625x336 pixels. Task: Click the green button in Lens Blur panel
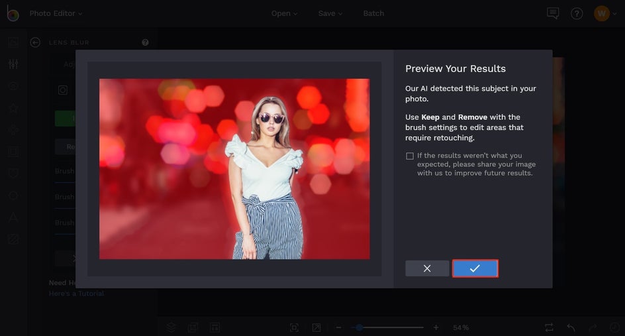[x=65, y=119]
